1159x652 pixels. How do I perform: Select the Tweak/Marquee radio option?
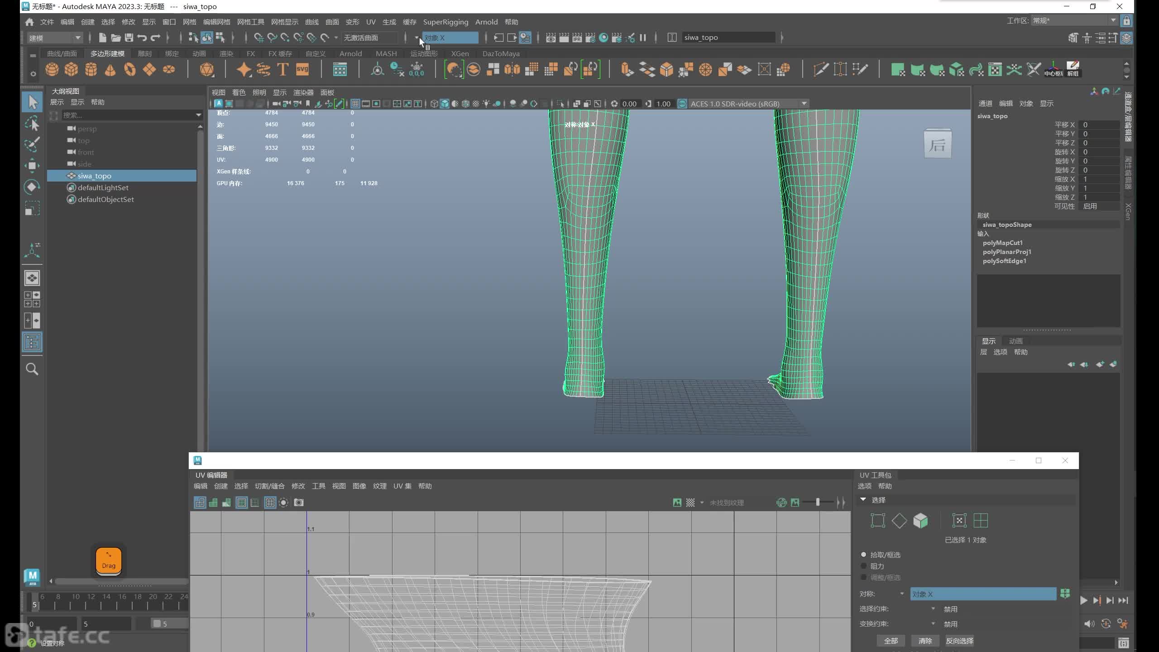point(863,577)
